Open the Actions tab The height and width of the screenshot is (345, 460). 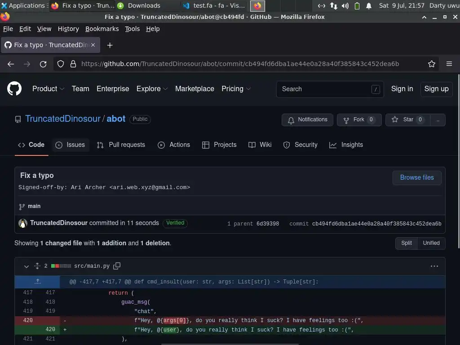pos(174,145)
